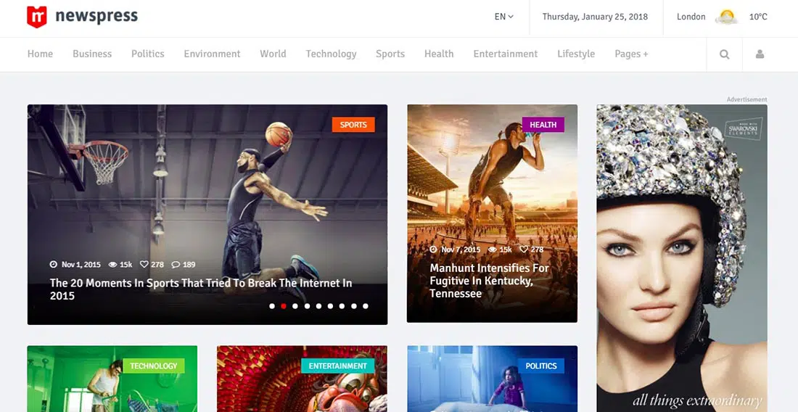Click the views eye icon on Manhunt article
The height and width of the screenshot is (412, 798).
coord(493,250)
